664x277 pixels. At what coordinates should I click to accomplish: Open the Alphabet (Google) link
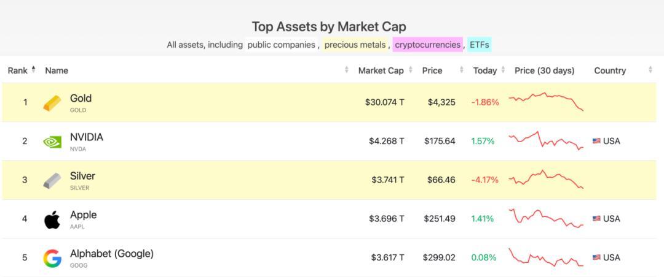point(111,254)
